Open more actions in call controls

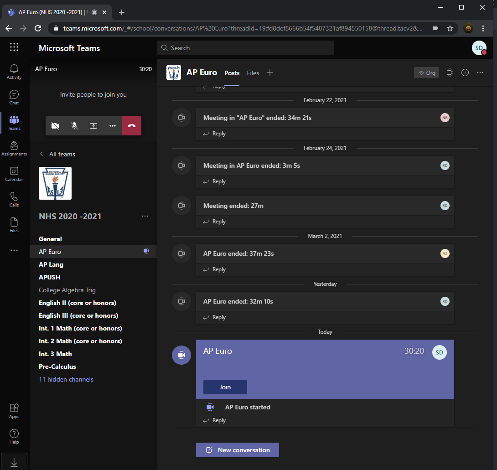pos(113,126)
